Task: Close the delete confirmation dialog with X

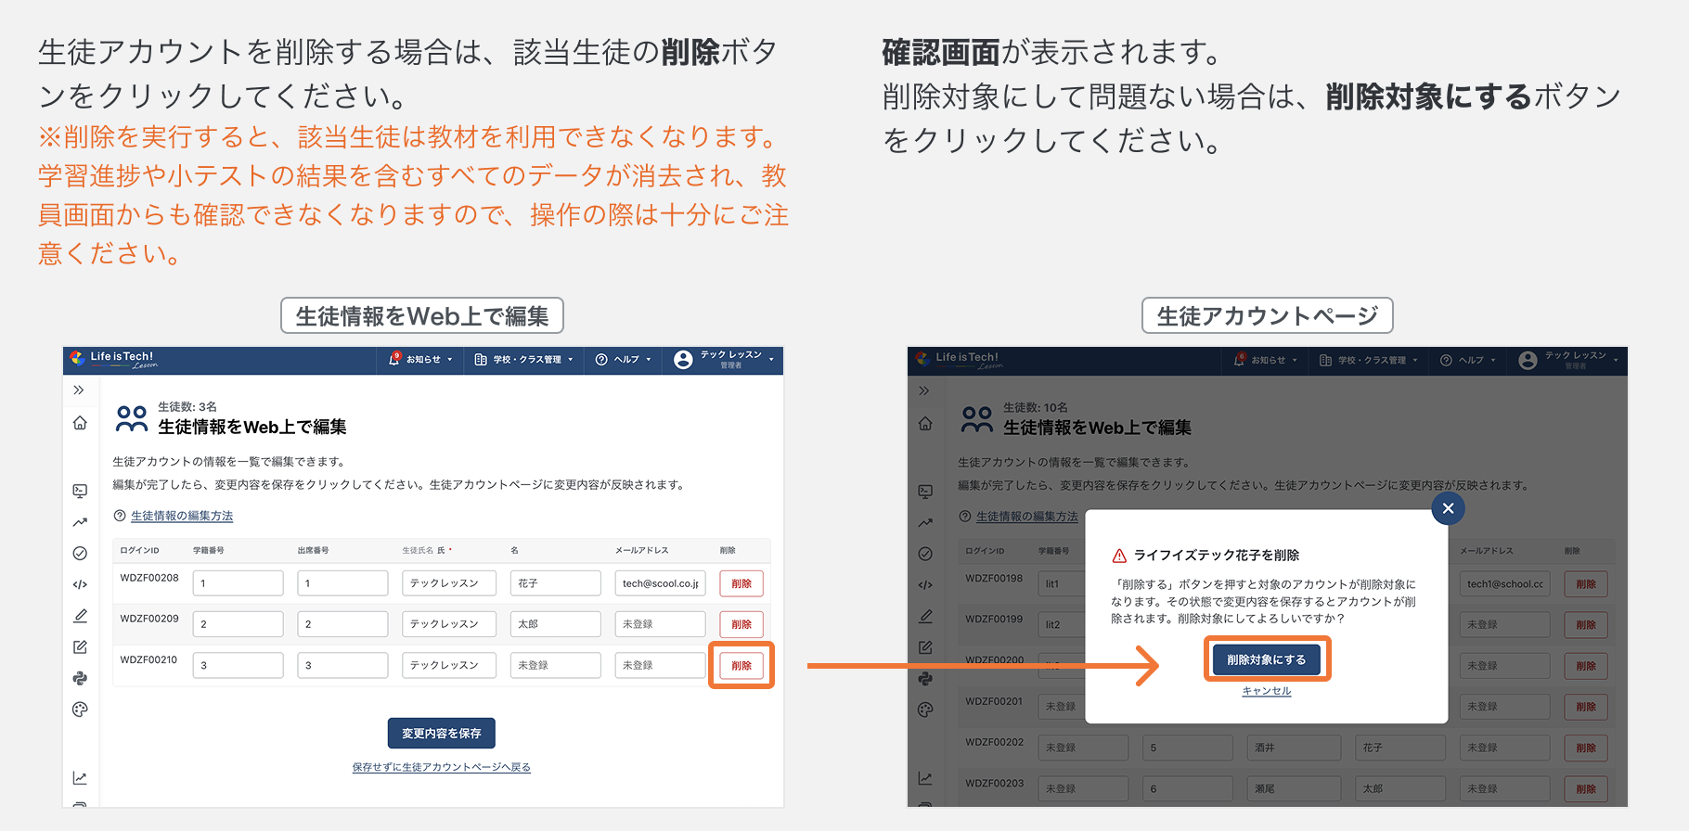Action: [1448, 508]
